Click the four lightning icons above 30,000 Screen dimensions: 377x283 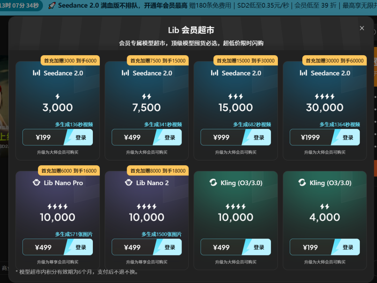pos(325,96)
